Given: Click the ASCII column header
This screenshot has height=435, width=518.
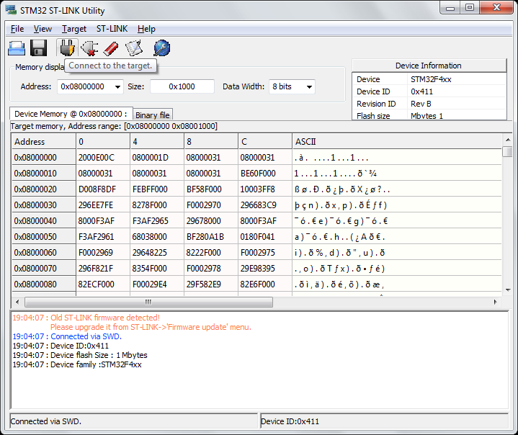Looking at the screenshot, I should [x=397, y=142].
